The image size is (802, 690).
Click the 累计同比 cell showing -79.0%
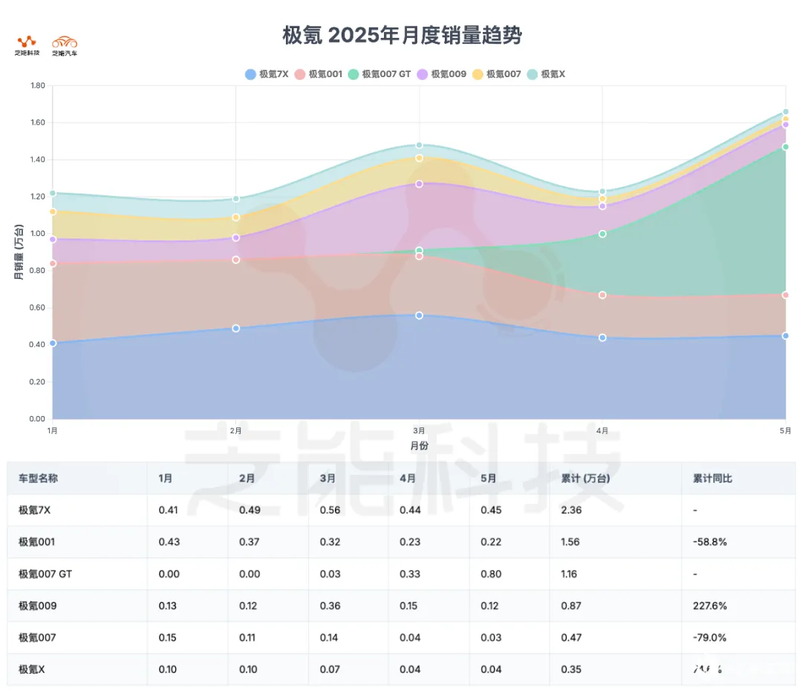(x=710, y=637)
